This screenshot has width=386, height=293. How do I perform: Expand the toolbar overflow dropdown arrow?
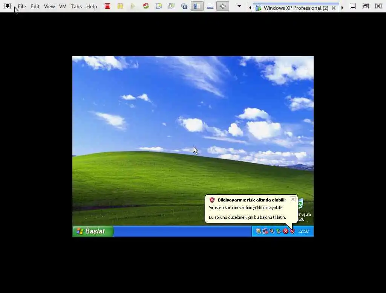(239, 6)
